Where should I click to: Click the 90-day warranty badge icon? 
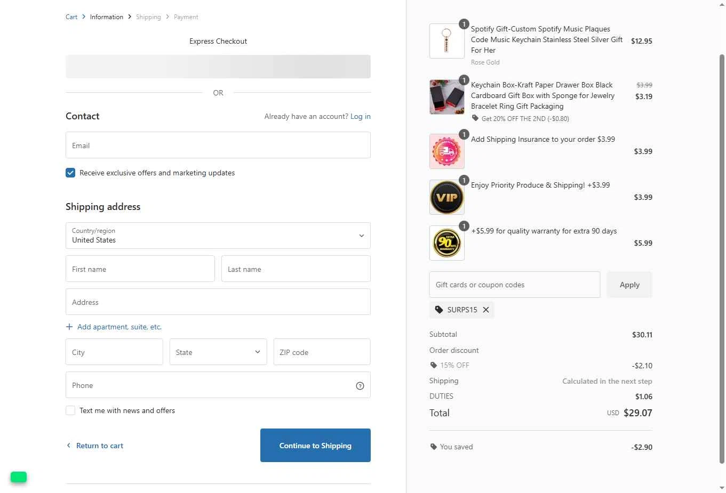click(446, 243)
